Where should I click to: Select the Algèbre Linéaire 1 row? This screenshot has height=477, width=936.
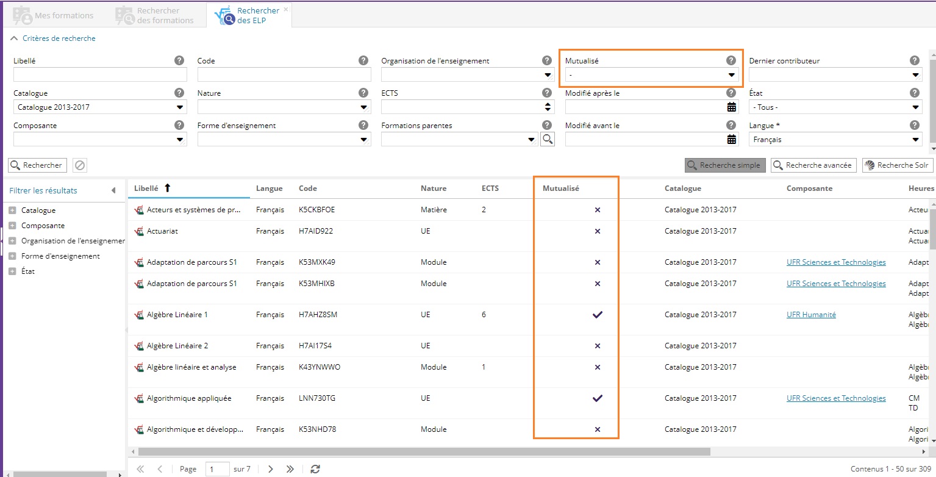click(x=528, y=320)
